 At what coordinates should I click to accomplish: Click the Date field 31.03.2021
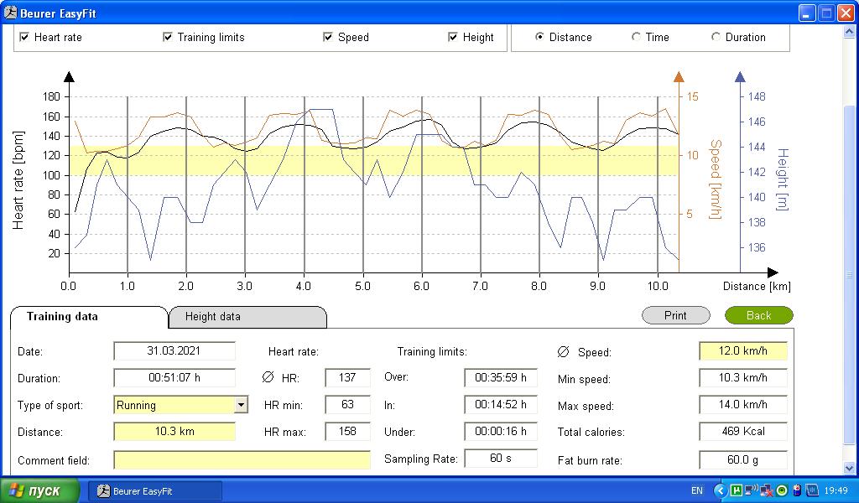(x=174, y=350)
